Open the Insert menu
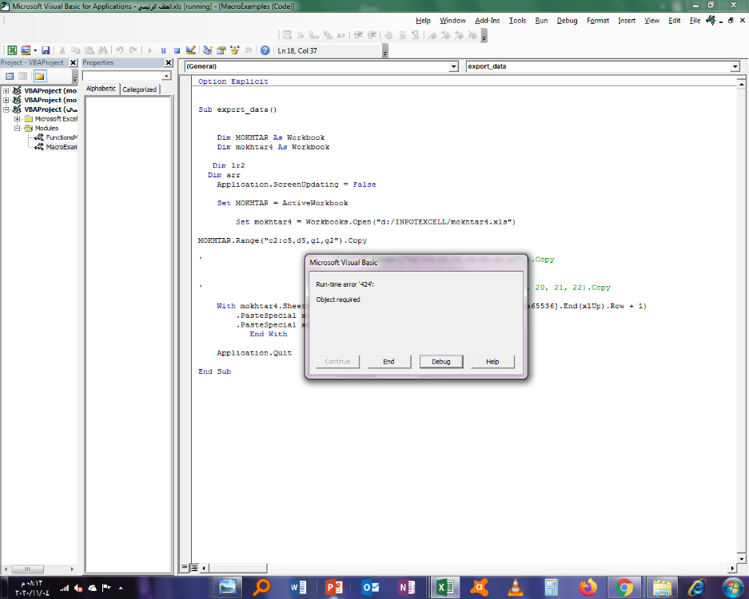The image size is (749, 599). [627, 21]
